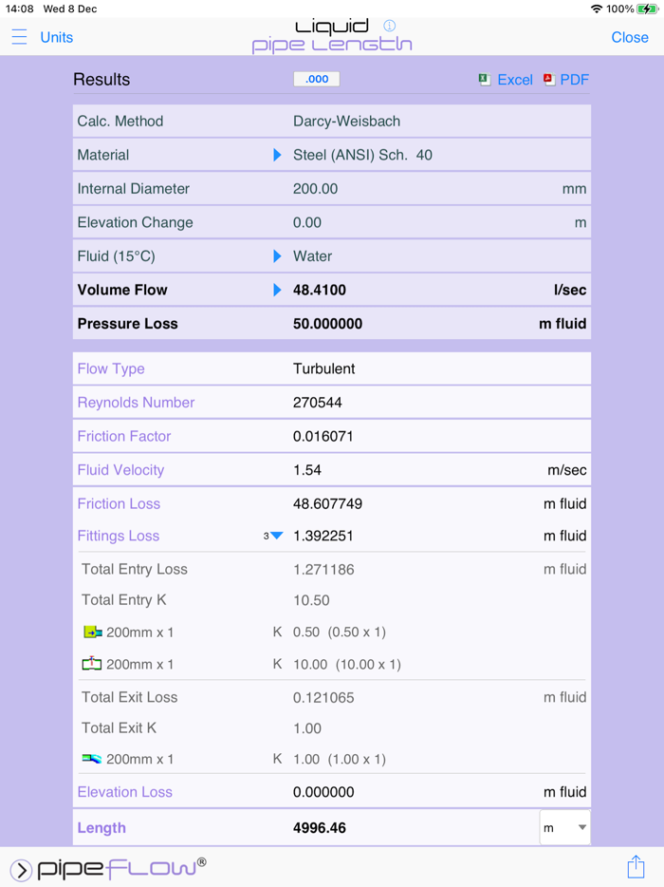Image resolution: width=664 pixels, height=887 pixels.
Task: Tap the Excel export icon
Action: [485, 80]
